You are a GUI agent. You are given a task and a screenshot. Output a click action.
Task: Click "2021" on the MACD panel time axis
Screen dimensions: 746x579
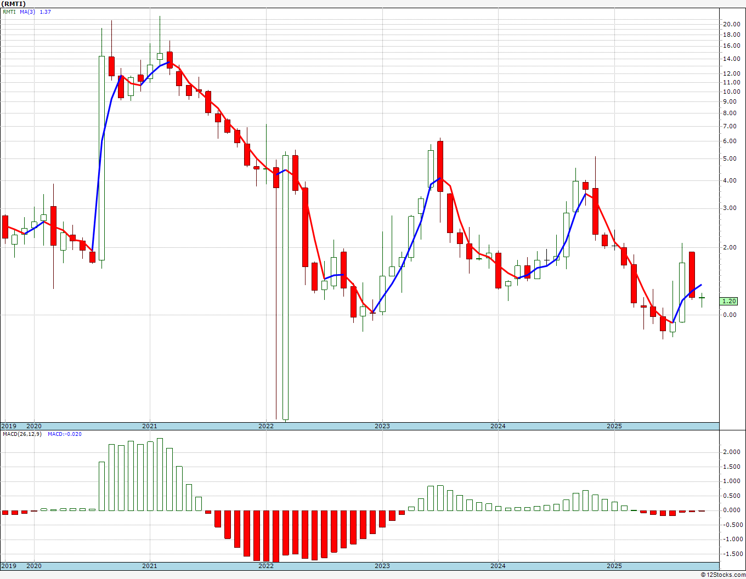click(x=150, y=566)
